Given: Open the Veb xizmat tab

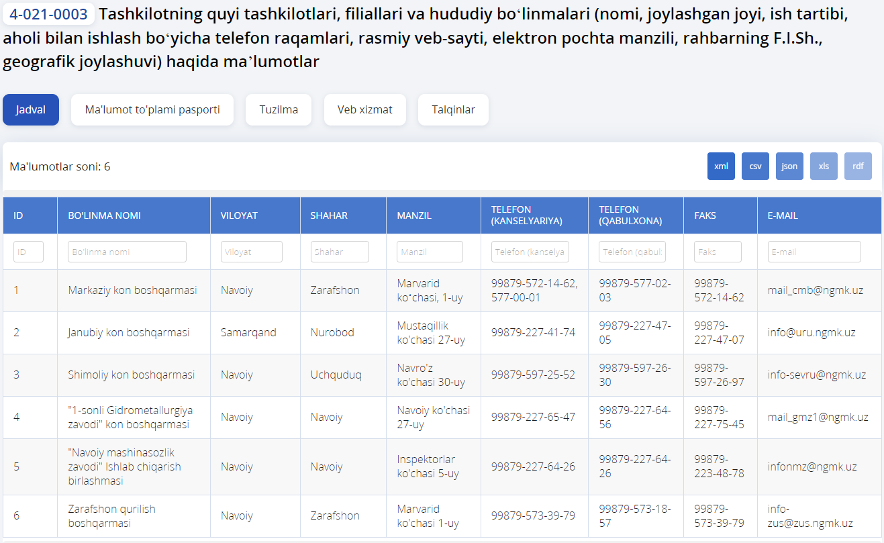Looking at the screenshot, I should click(364, 109).
